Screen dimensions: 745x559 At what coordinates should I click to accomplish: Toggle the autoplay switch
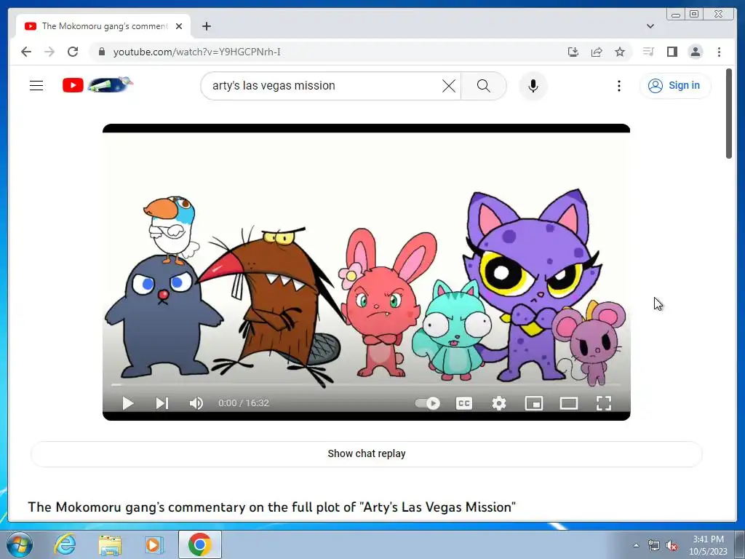pos(428,403)
